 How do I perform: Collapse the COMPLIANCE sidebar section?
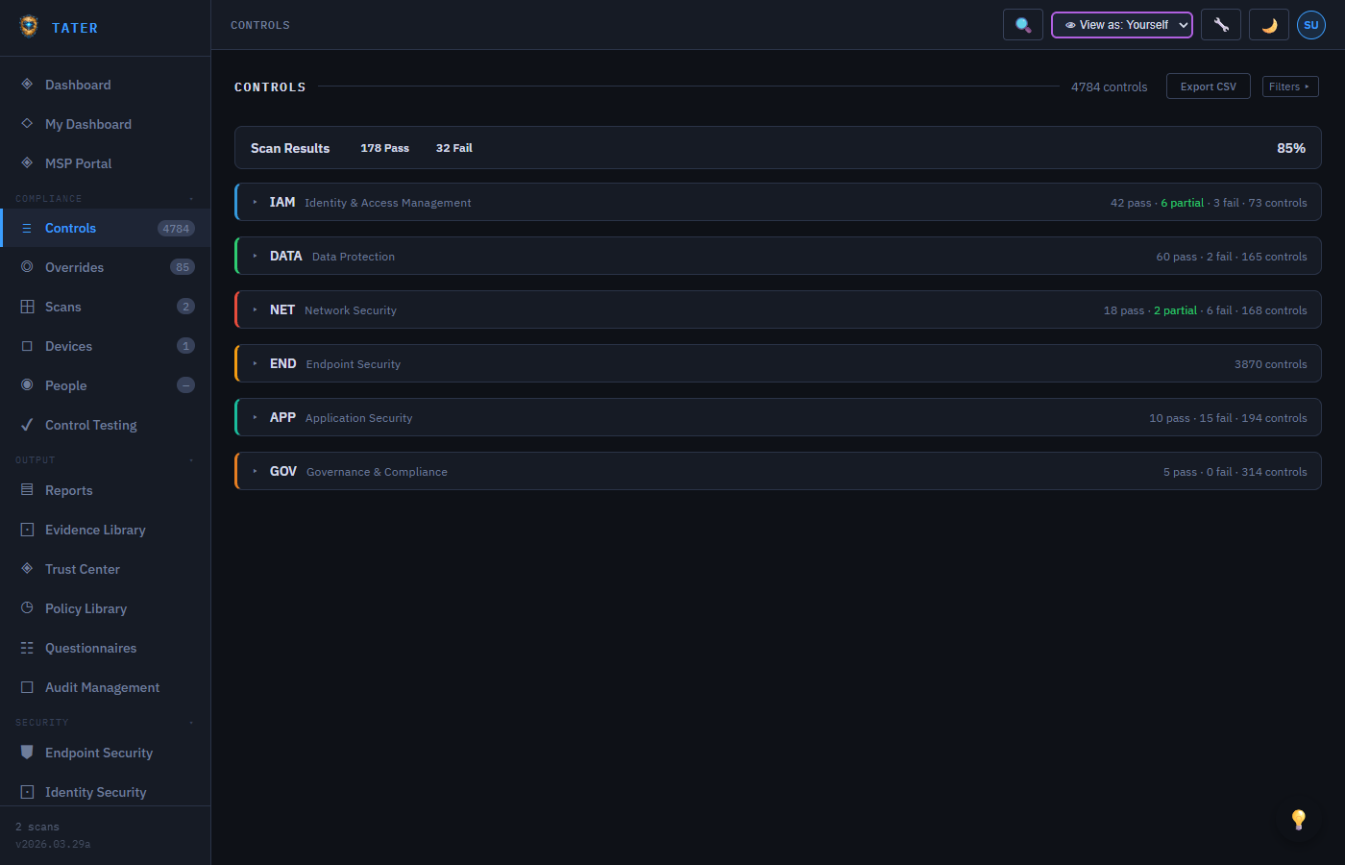point(191,199)
